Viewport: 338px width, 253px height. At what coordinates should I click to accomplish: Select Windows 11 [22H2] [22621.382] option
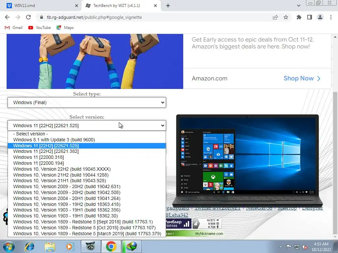click(x=87, y=152)
